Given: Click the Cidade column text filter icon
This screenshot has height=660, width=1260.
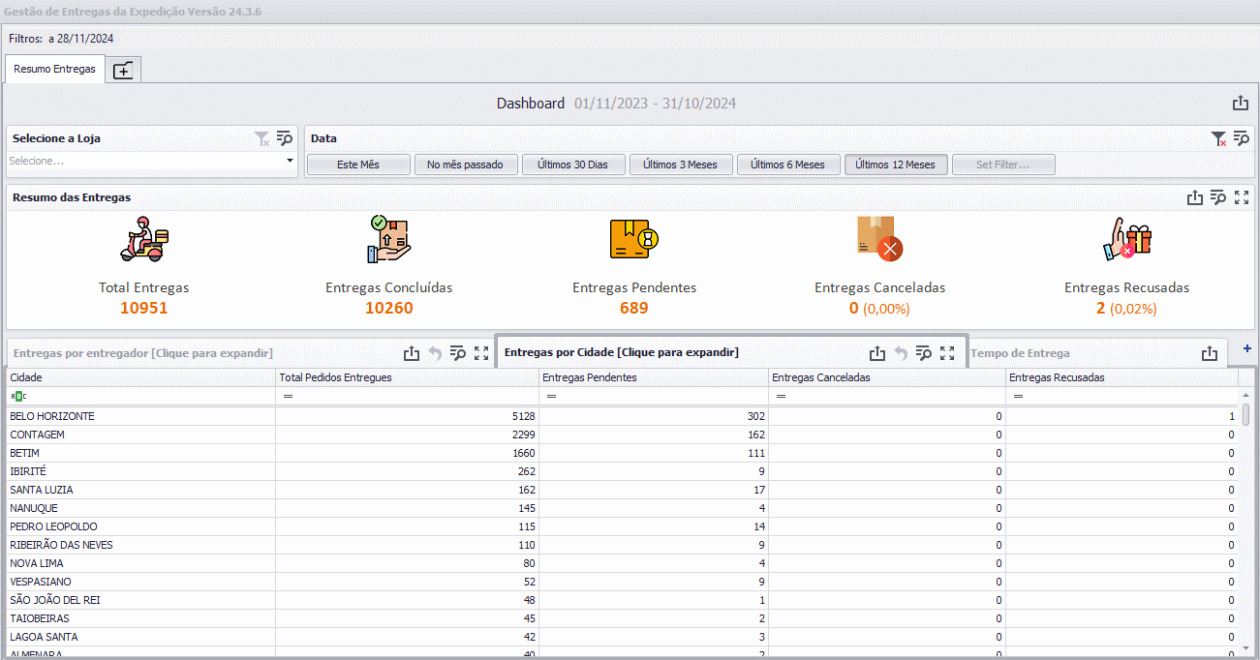Looking at the screenshot, I should pos(18,396).
